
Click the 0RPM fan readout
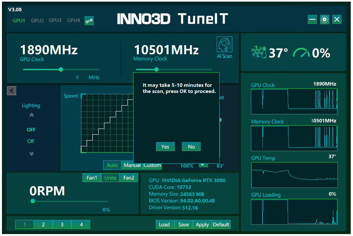click(47, 191)
